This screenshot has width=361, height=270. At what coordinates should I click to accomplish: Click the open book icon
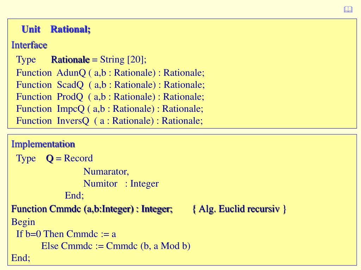pyautogui.click(x=348, y=9)
